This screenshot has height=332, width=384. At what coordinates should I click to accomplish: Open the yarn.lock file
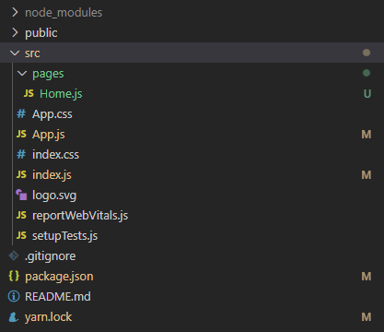[48, 317]
